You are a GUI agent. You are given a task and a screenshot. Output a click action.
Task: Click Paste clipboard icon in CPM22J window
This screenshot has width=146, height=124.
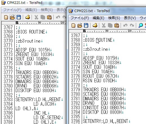(x=117, y=25)
